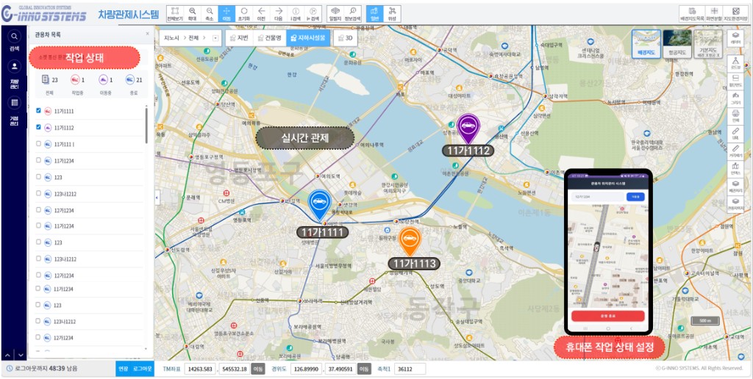The height and width of the screenshot is (379, 753).
Task: Click the 확대 zoom-in tool
Action: point(192,14)
